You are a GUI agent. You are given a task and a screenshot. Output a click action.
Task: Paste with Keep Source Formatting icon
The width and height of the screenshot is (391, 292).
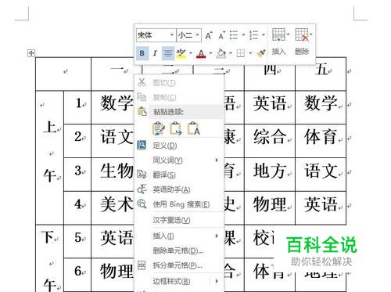159,128
